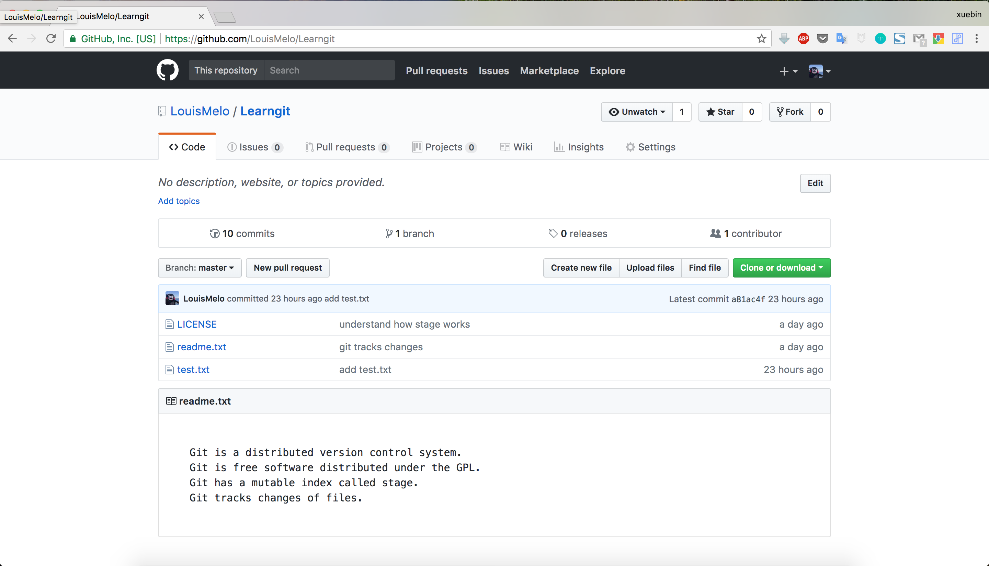Open 'git tracks changes' commit message
Image resolution: width=989 pixels, height=566 pixels.
381,347
